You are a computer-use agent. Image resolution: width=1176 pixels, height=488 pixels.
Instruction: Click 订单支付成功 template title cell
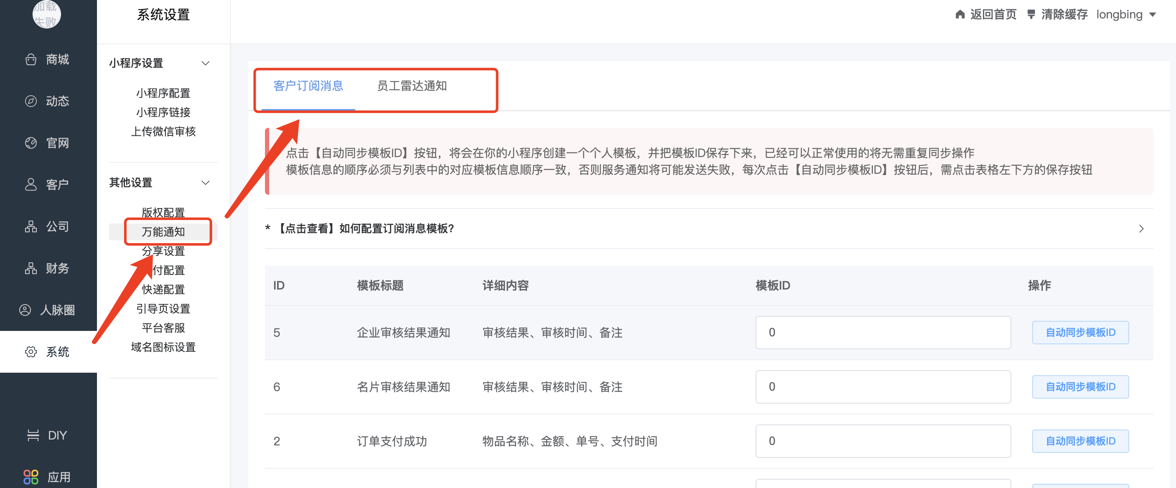[x=391, y=441]
